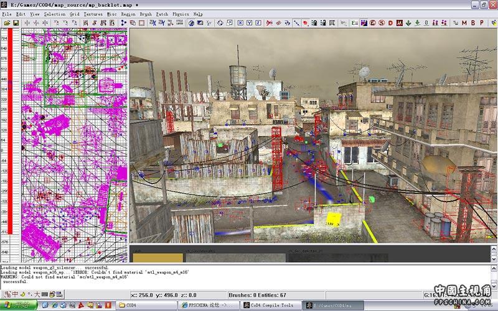Open the Region menu

click(x=128, y=14)
